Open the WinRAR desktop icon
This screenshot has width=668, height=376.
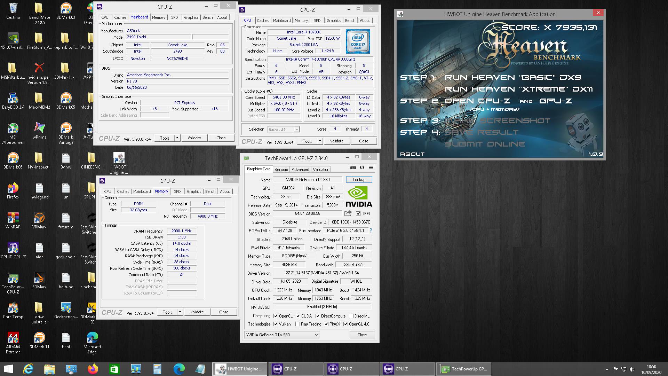pos(13,221)
